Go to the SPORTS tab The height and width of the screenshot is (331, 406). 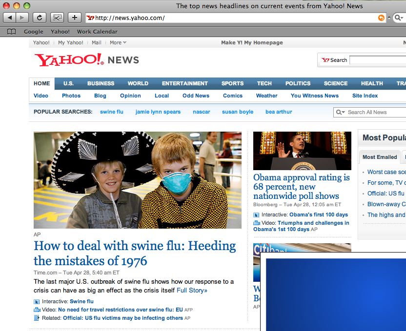[232, 83]
